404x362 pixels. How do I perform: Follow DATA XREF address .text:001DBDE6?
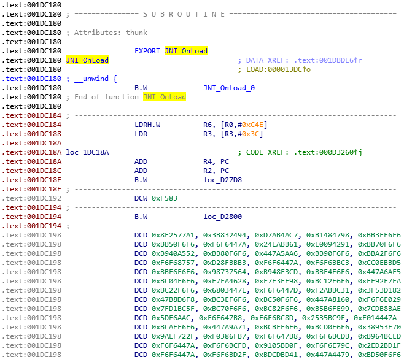click(328, 60)
